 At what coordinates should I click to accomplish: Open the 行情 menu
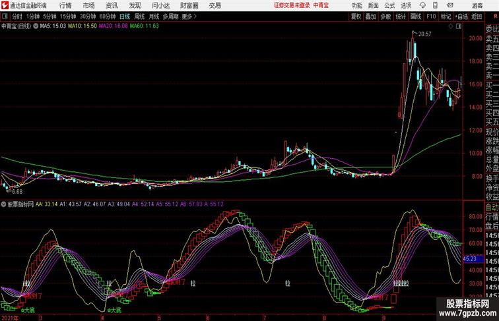65,5
